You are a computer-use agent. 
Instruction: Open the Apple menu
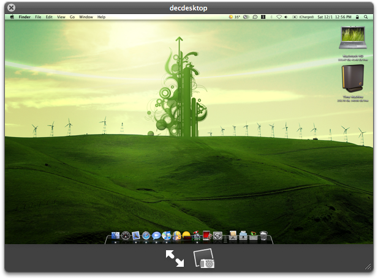[x=12, y=17]
